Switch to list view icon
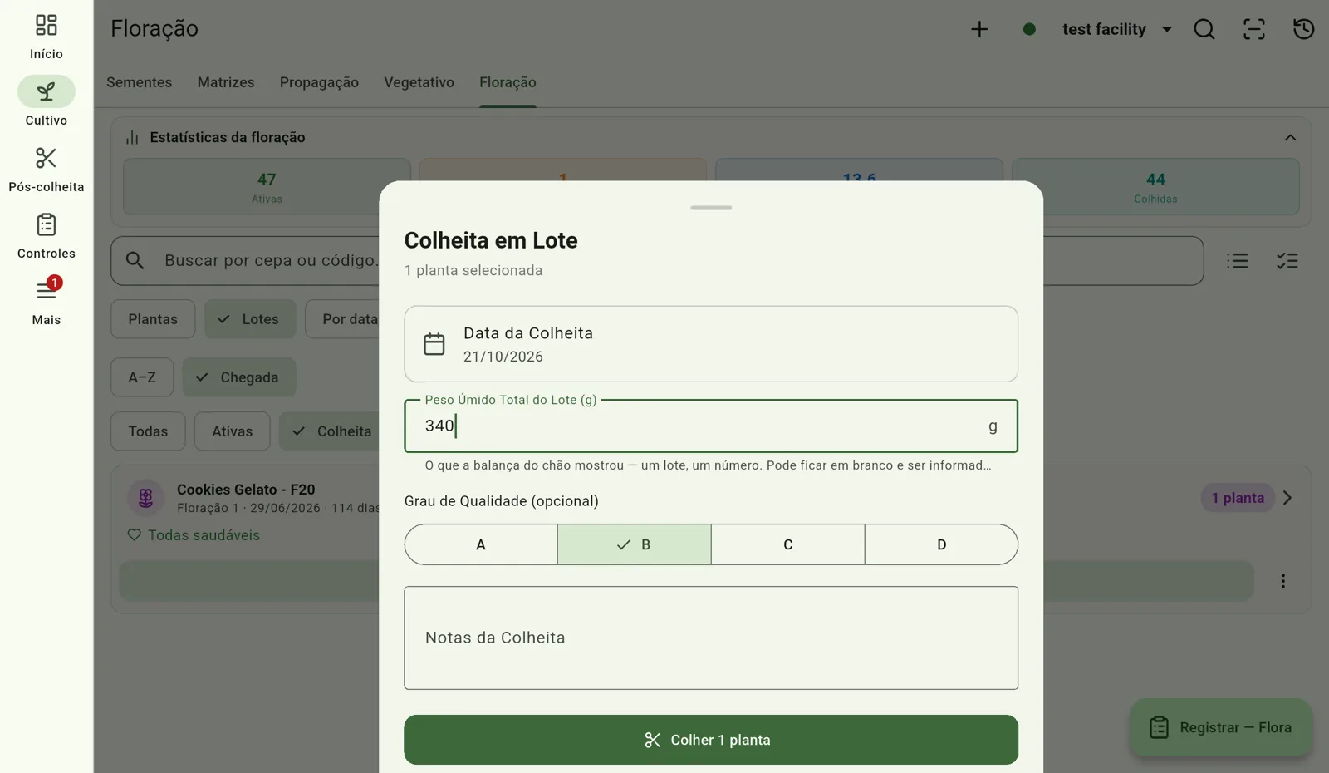 1238,261
